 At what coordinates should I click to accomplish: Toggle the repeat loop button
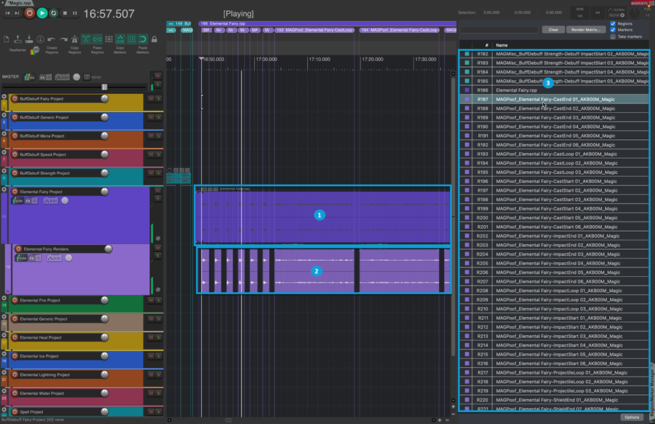click(x=53, y=13)
